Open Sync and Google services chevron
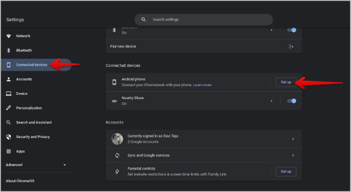The height and width of the screenshot is (192, 351). coord(293,155)
